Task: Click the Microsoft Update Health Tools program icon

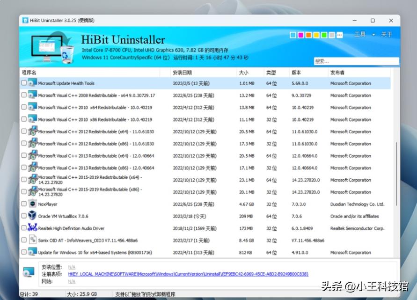Action: point(31,82)
